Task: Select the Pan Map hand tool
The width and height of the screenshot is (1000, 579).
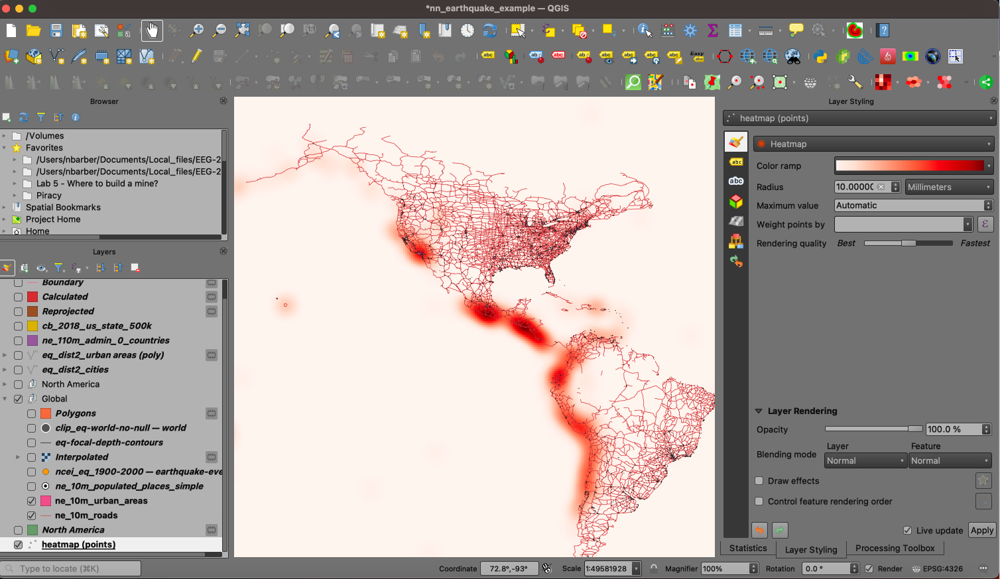Action: pos(152,30)
